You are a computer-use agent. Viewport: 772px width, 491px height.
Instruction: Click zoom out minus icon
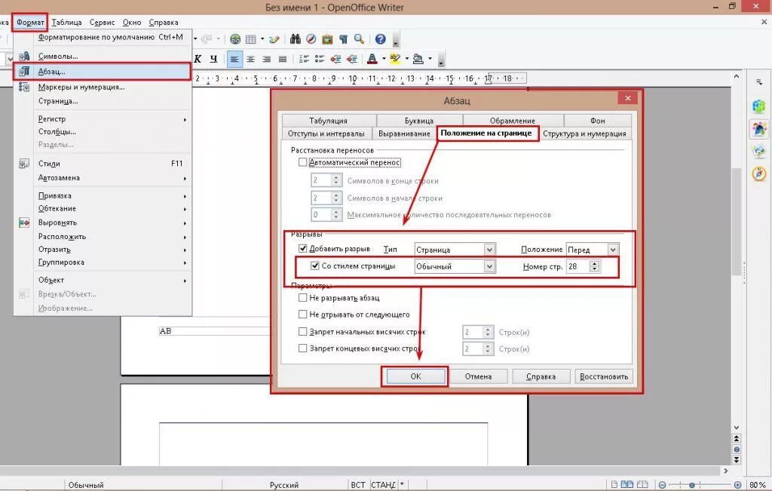click(662, 485)
